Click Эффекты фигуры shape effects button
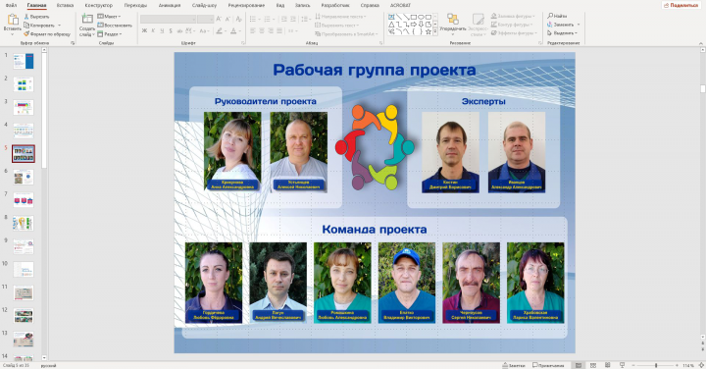706x369 pixels. 513,33
